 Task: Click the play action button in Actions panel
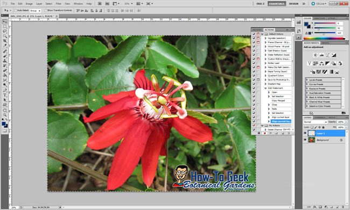point(270,133)
